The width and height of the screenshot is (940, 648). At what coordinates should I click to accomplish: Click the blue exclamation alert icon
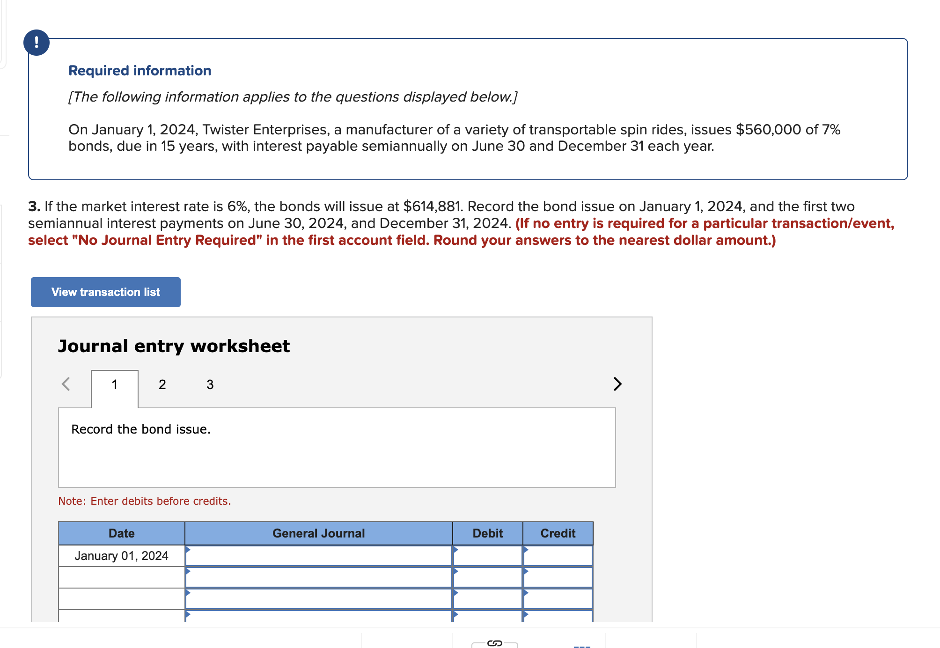coord(37,42)
